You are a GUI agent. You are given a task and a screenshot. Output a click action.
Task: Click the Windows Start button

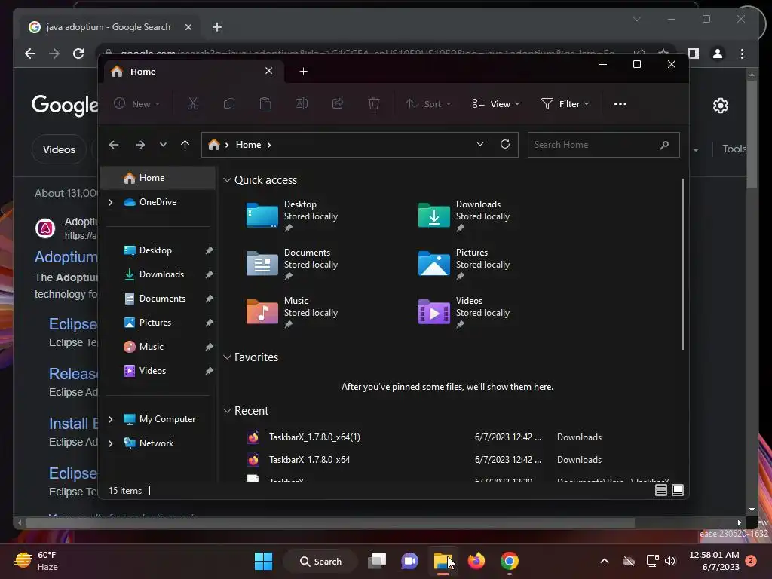[263, 561]
